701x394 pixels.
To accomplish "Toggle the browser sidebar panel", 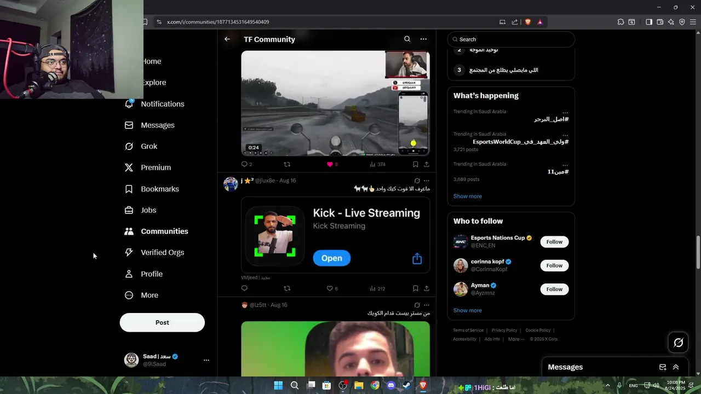I will pyautogui.click(x=648, y=22).
